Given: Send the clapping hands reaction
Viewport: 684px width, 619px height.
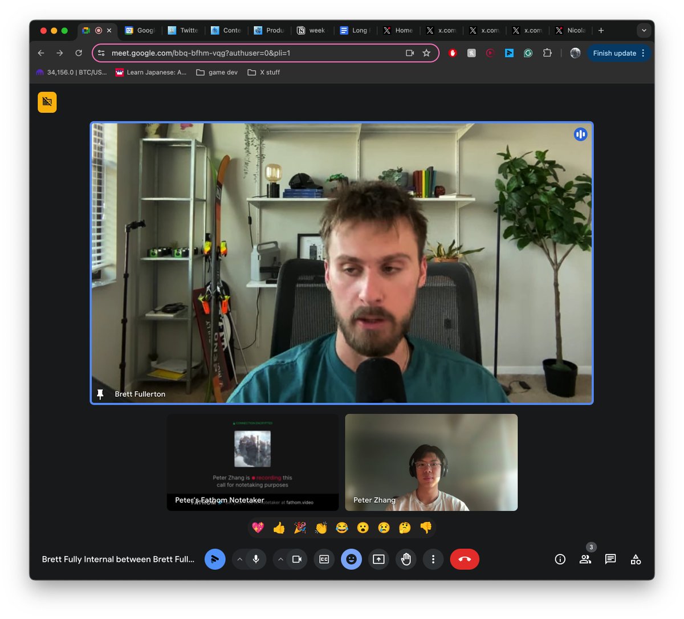Looking at the screenshot, I should pyautogui.click(x=321, y=528).
